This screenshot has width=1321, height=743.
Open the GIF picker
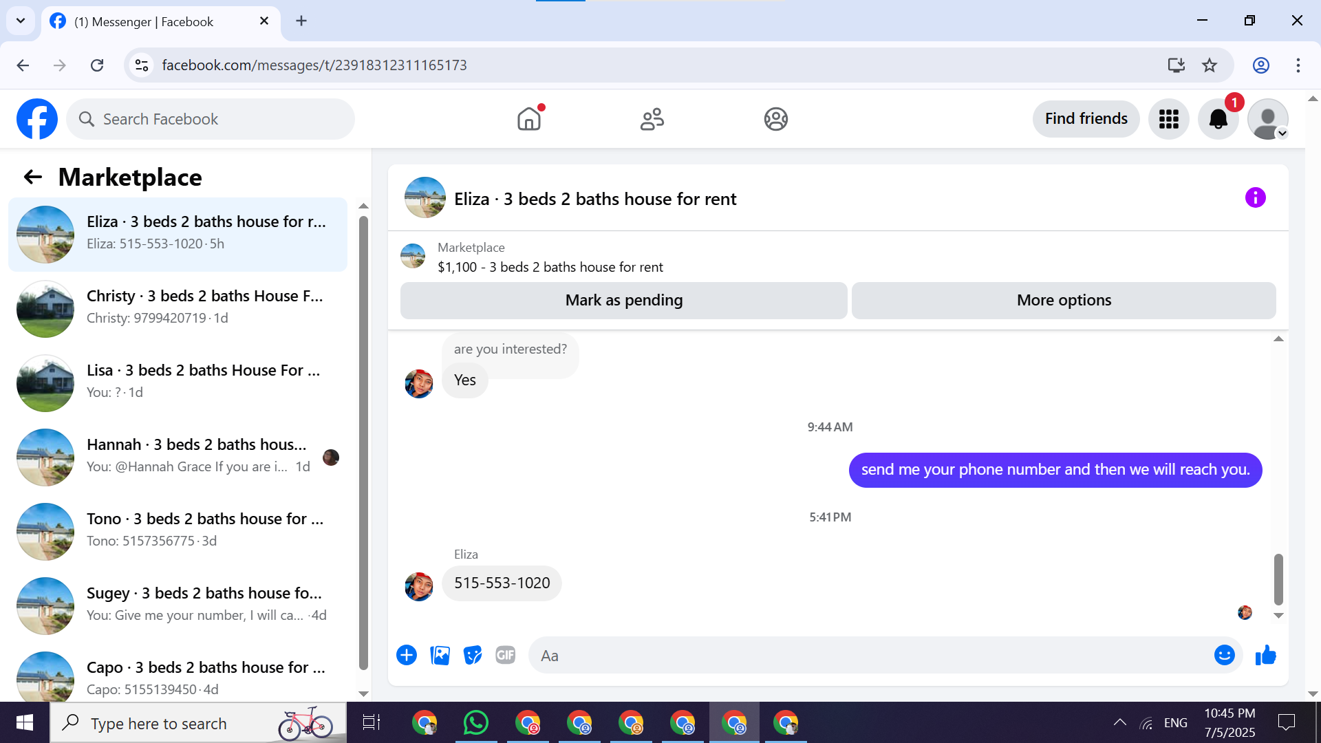506,655
